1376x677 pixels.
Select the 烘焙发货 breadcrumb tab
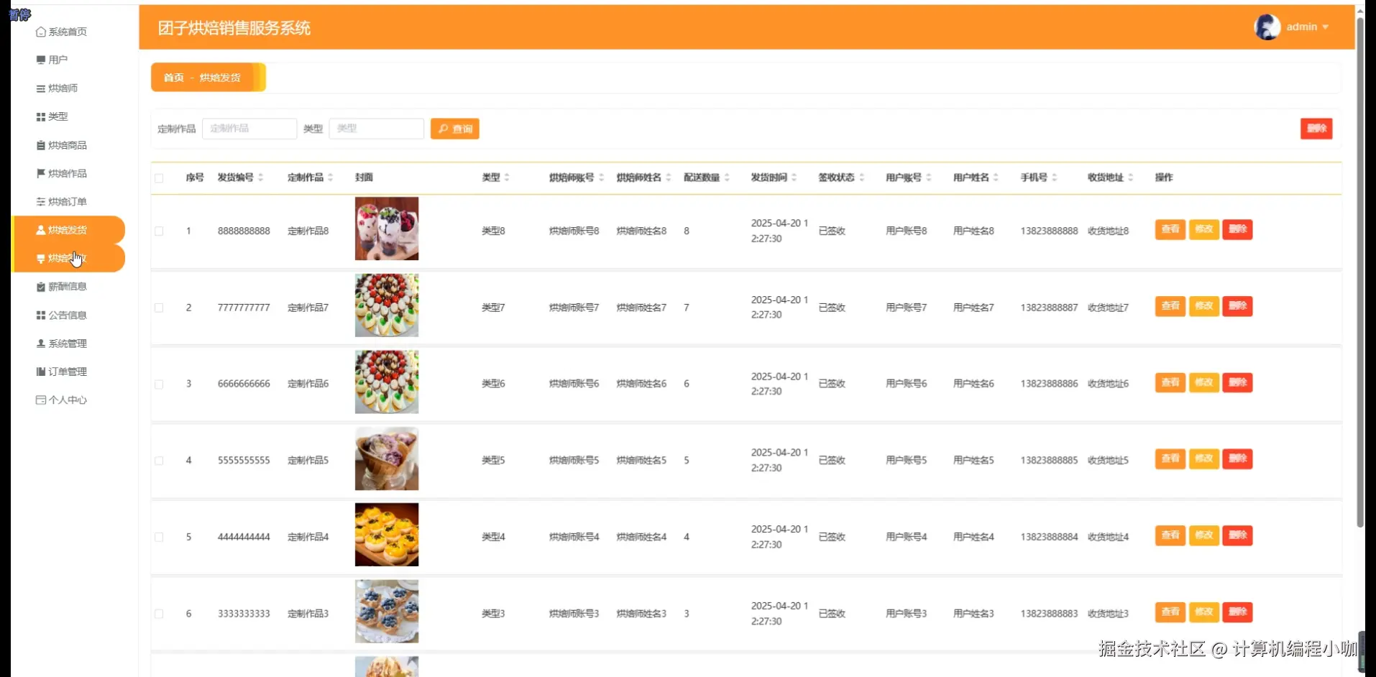pyautogui.click(x=219, y=77)
